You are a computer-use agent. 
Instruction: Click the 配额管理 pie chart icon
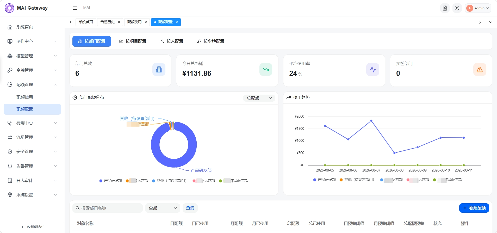10,84
